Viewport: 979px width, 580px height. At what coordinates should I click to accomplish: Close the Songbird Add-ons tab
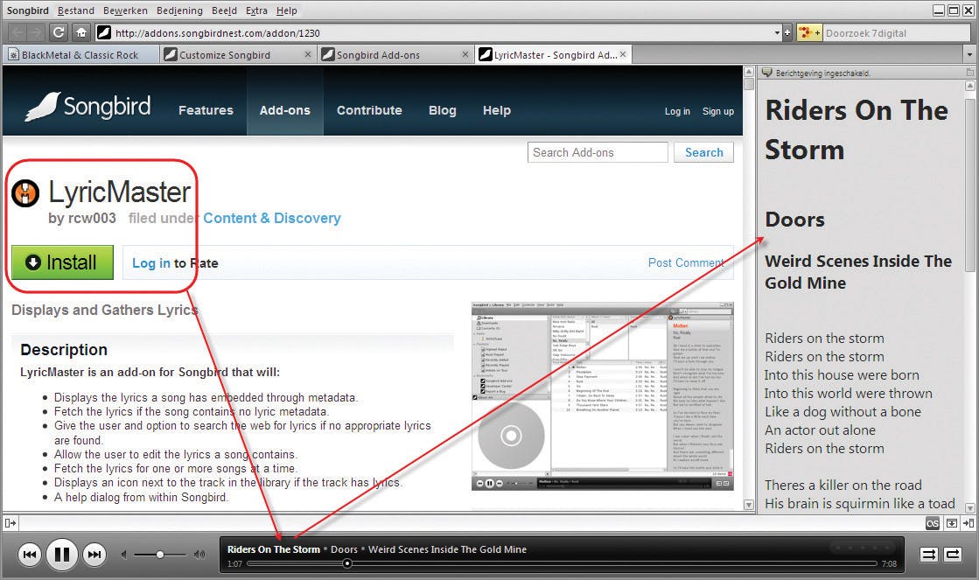tap(465, 54)
